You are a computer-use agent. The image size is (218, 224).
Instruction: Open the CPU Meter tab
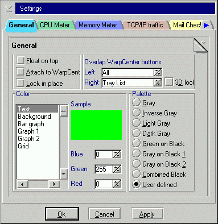pyautogui.click(x=55, y=25)
